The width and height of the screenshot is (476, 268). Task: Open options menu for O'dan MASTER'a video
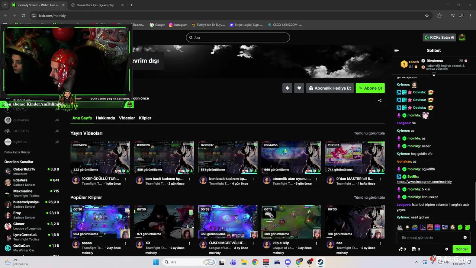click(380, 179)
